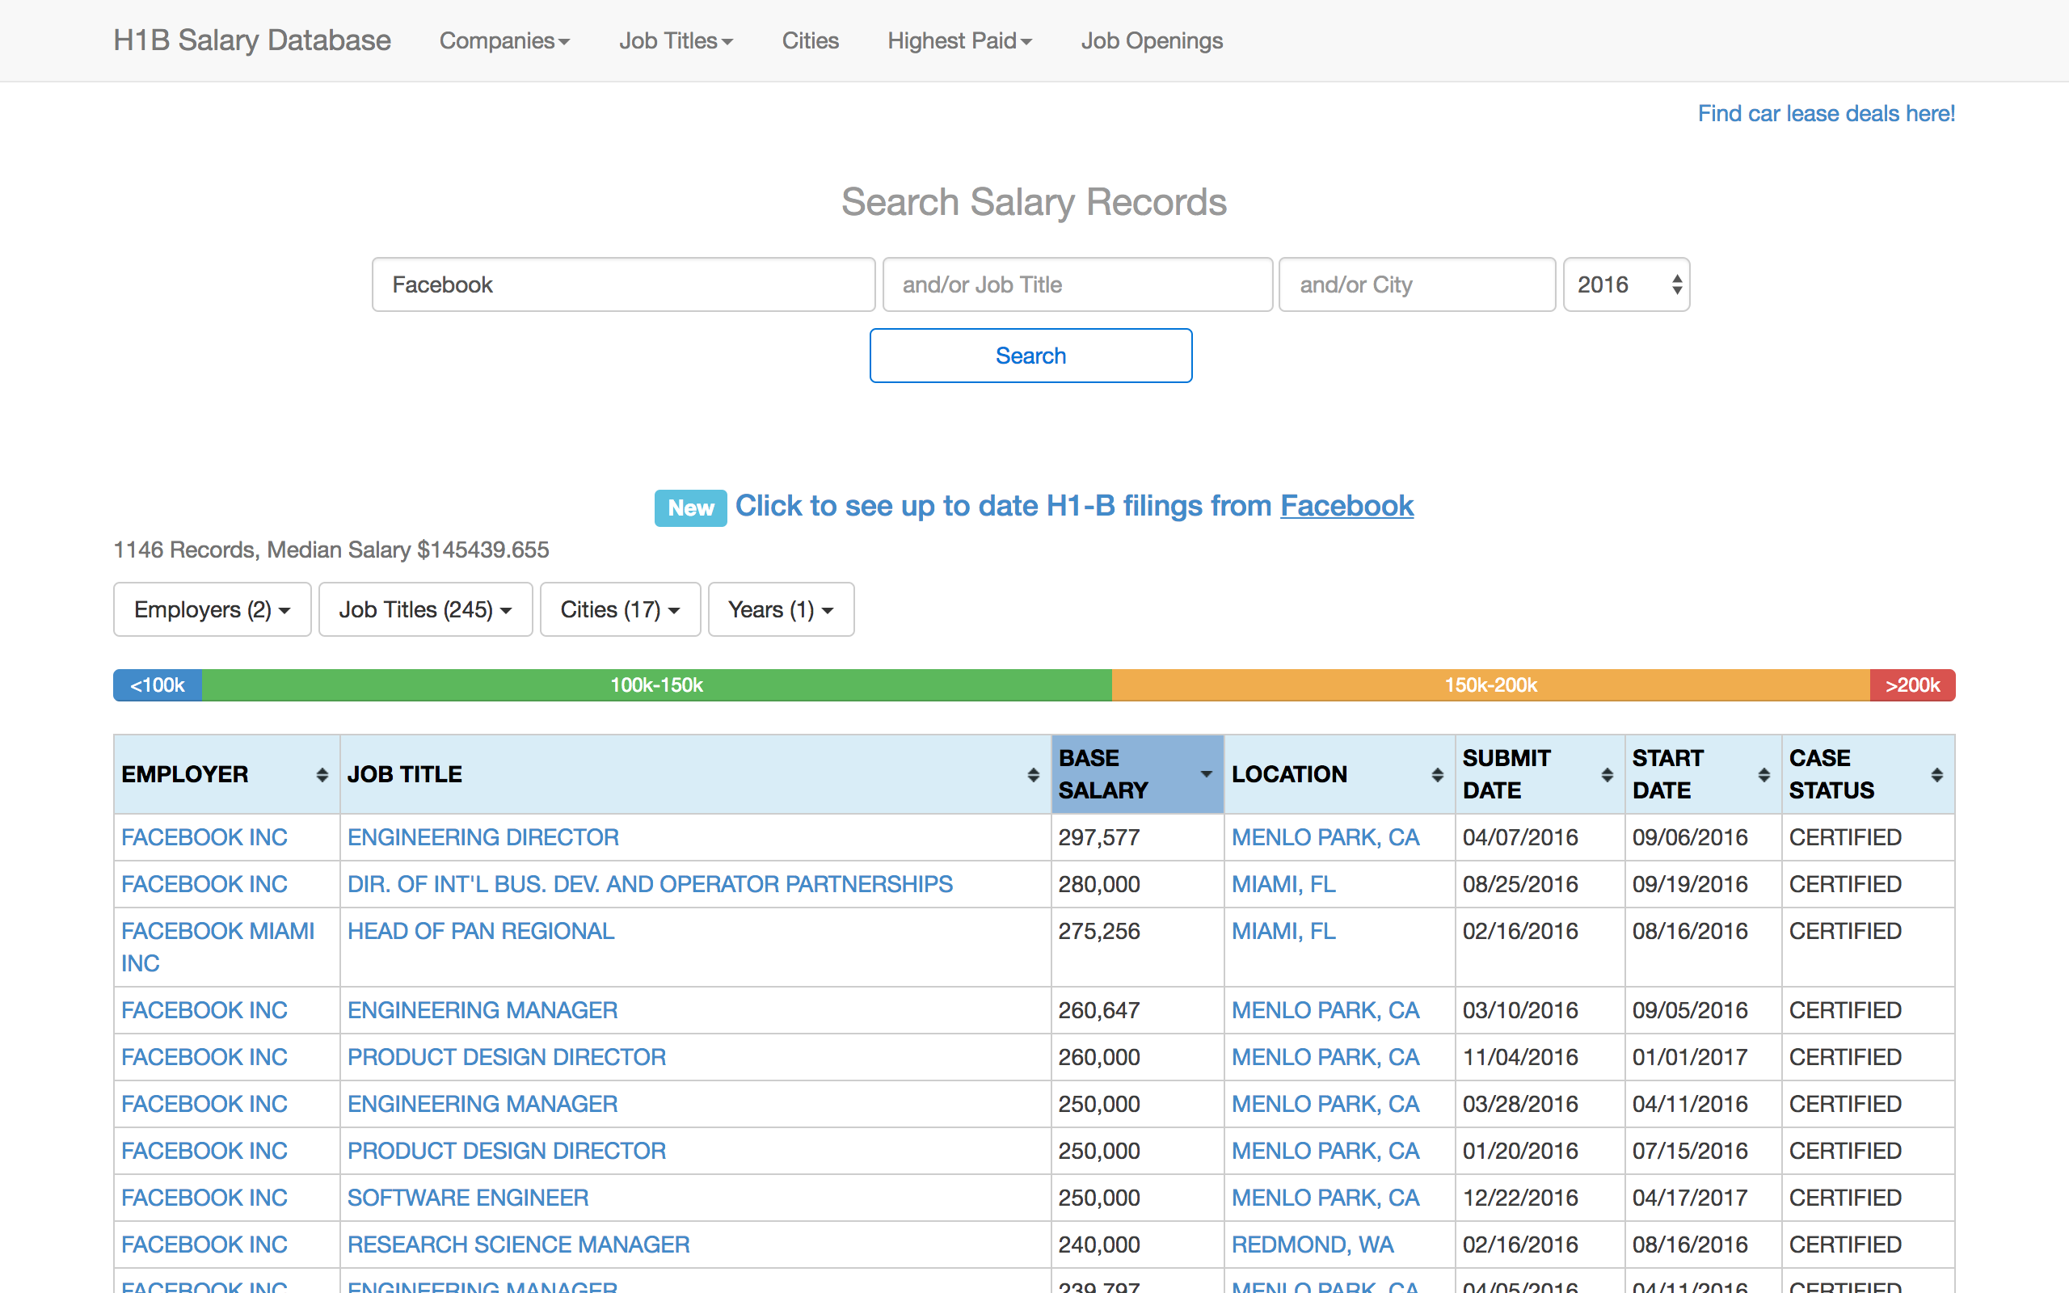
Task: Open REDMOND, WA location link
Action: coord(1313,1245)
